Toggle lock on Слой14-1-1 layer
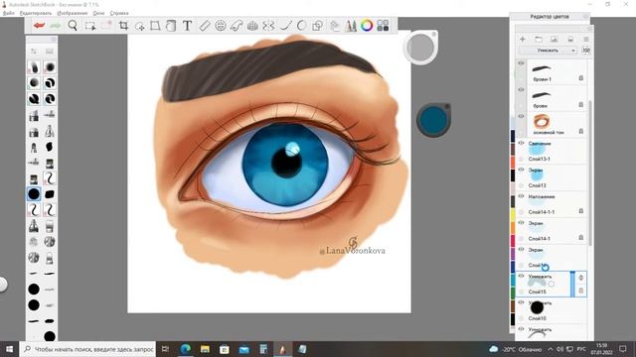 point(580,211)
